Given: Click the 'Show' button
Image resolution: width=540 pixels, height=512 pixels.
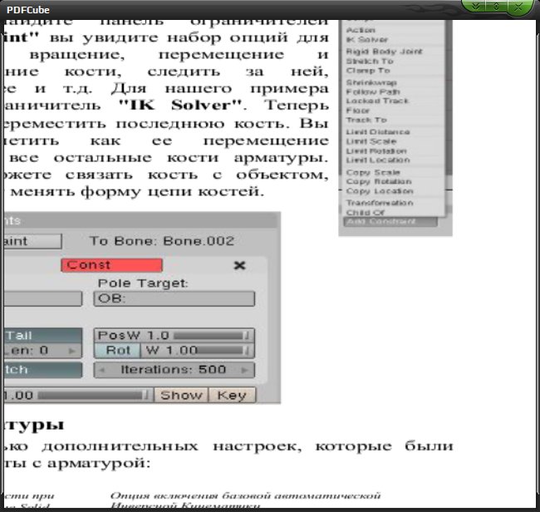Looking at the screenshot, I should (x=181, y=395).
